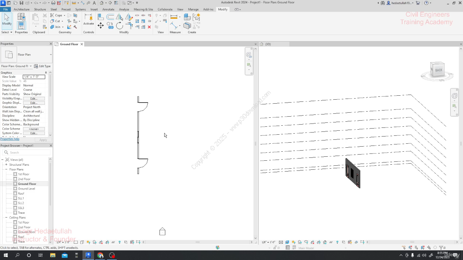Screen dimensions: 463x260
Task: Select the Move tool in the Modify panel
Action: tap(101, 26)
